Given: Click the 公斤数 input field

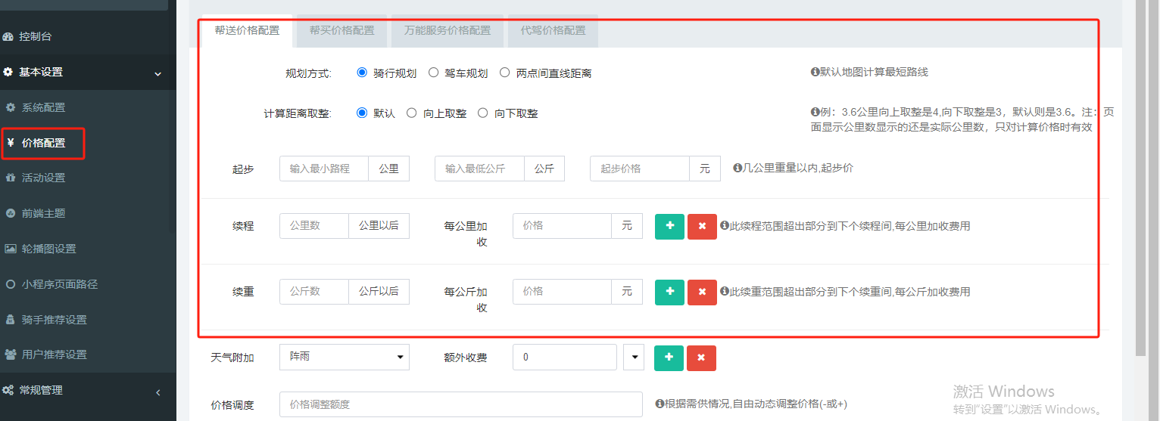Looking at the screenshot, I should point(314,292).
